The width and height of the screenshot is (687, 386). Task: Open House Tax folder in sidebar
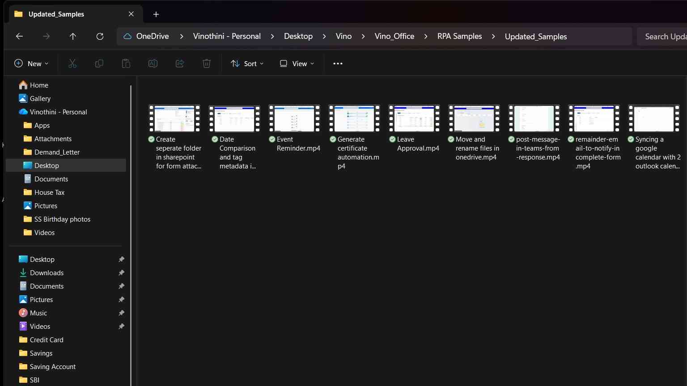point(50,192)
